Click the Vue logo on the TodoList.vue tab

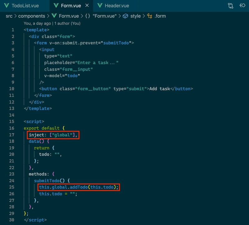(x=7, y=6)
